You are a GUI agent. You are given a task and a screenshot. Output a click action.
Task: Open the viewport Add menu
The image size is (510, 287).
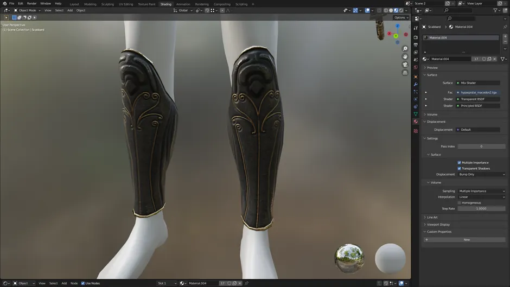pos(70,10)
